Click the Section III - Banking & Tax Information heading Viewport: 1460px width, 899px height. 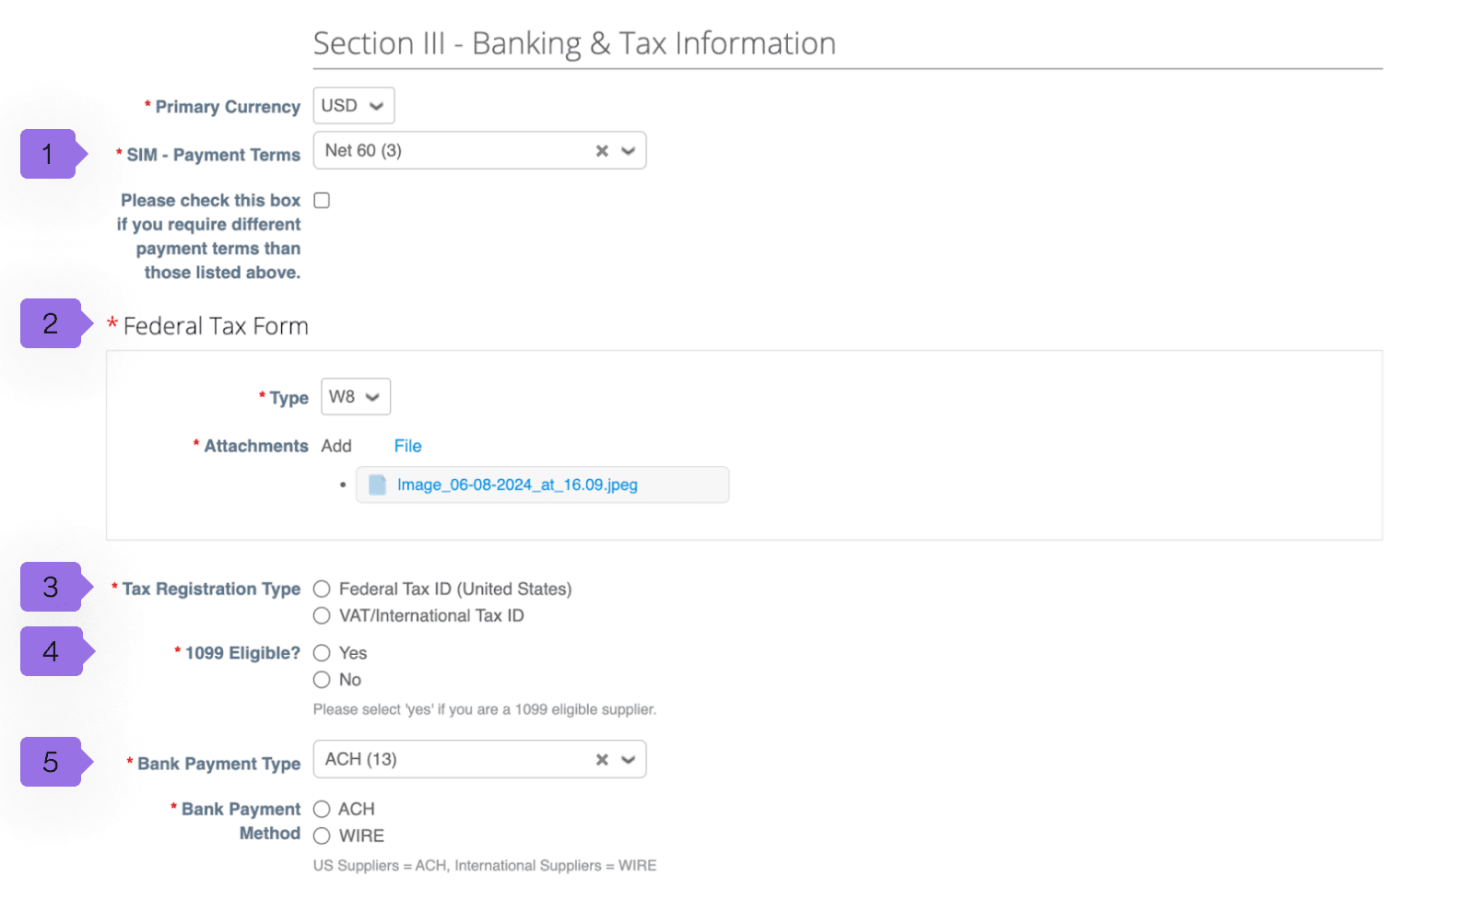coord(574,43)
